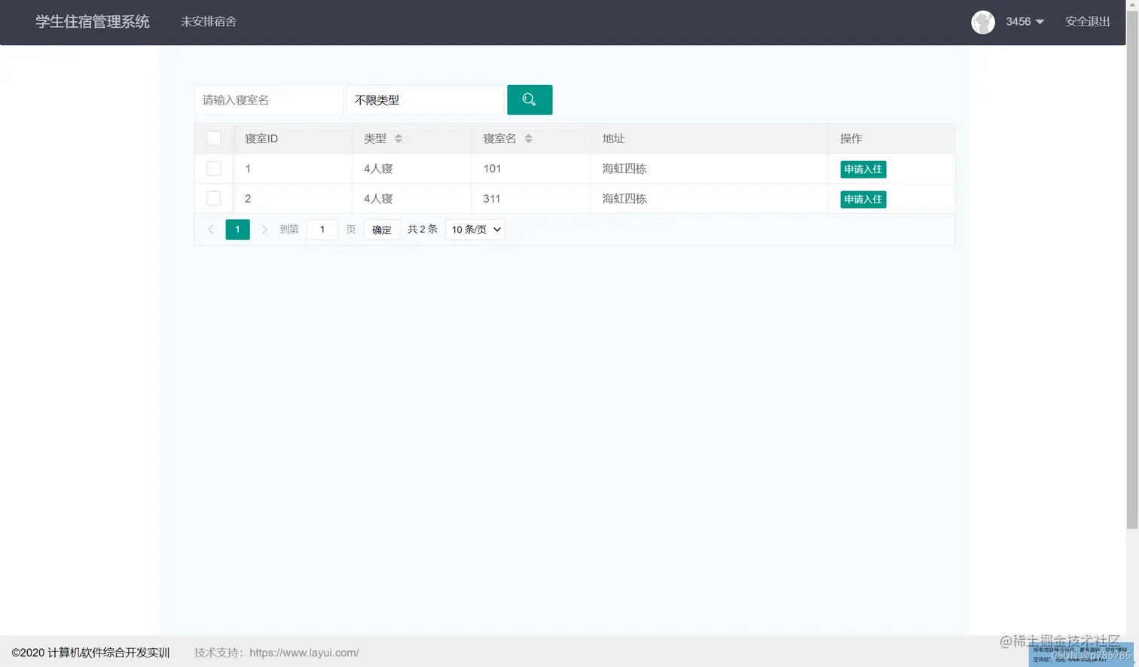Viewport: 1139px width, 667px height.
Task: Click the https://www.layui.com/ footer text
Action: click(x=304, y=653)
